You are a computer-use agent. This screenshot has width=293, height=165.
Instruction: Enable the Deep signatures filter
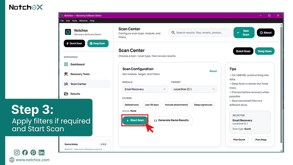pyautogui.click(x=203, y=105)
